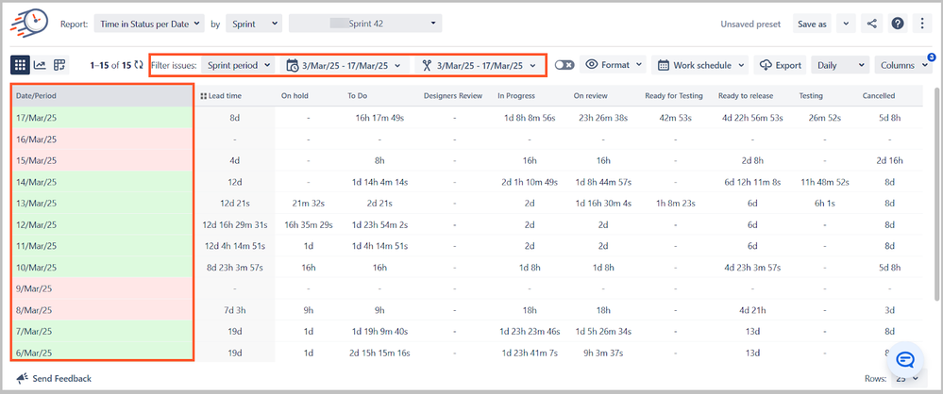Expand the Save as arrow menu
Viewport: 943px width, 394px height.
(846, 24)
